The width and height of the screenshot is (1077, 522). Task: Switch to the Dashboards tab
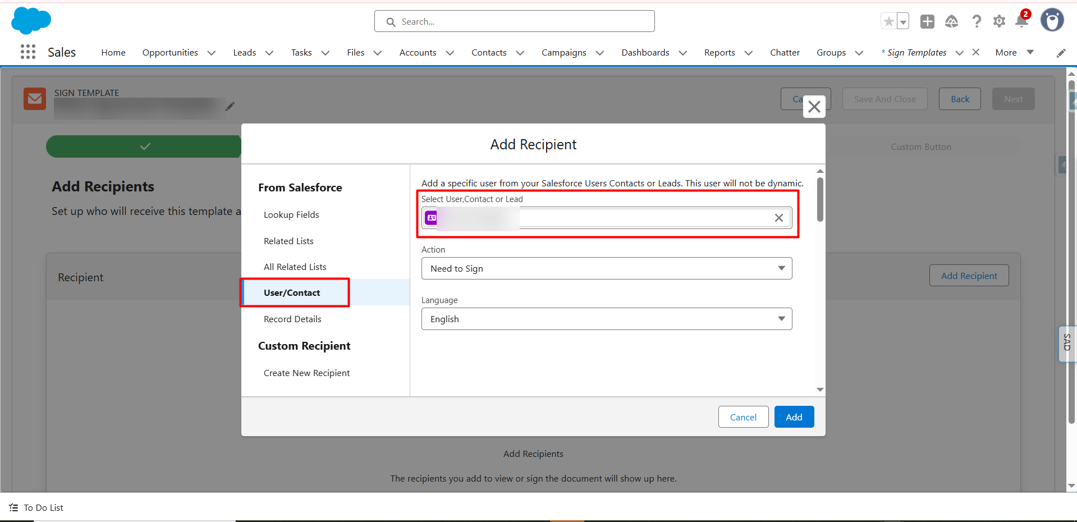[x=645, y=52]
